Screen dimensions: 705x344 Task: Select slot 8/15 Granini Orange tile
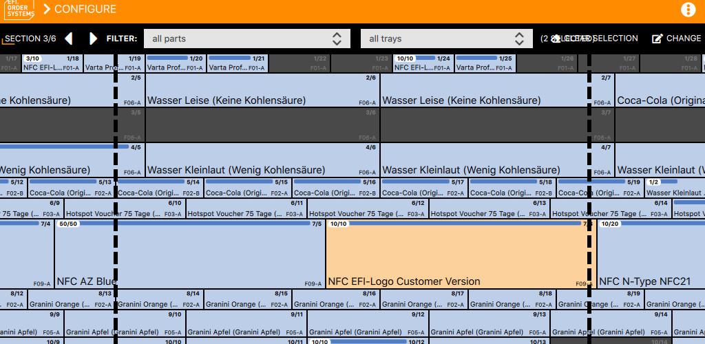point(247,299)
